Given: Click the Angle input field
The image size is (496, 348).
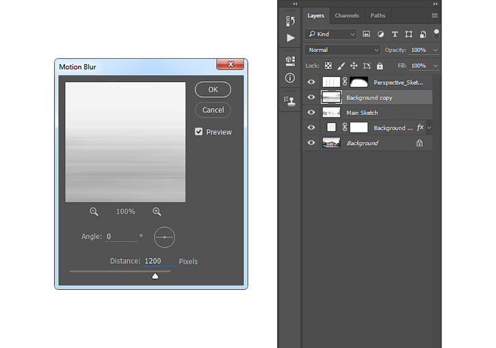Looking at the screenshot, I should coord(122,237).
